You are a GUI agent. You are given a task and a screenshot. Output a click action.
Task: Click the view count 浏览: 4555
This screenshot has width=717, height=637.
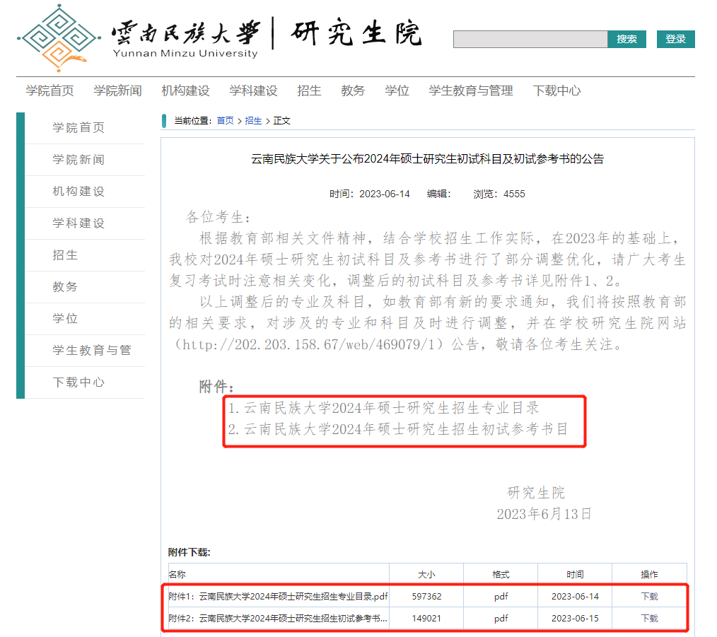(x=499, y=194)
